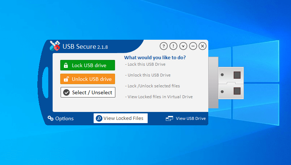Click the Select / Unselect button
Viewport: 291px width, 165px height.
point(88,92)
